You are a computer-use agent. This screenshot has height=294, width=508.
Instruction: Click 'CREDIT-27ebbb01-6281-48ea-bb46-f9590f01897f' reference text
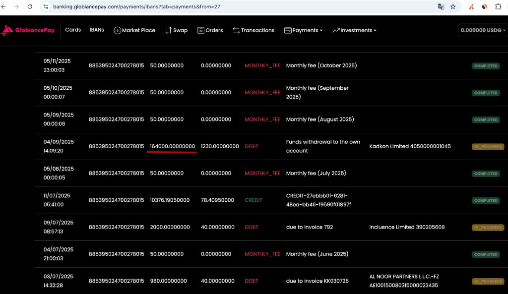point(318,200)
